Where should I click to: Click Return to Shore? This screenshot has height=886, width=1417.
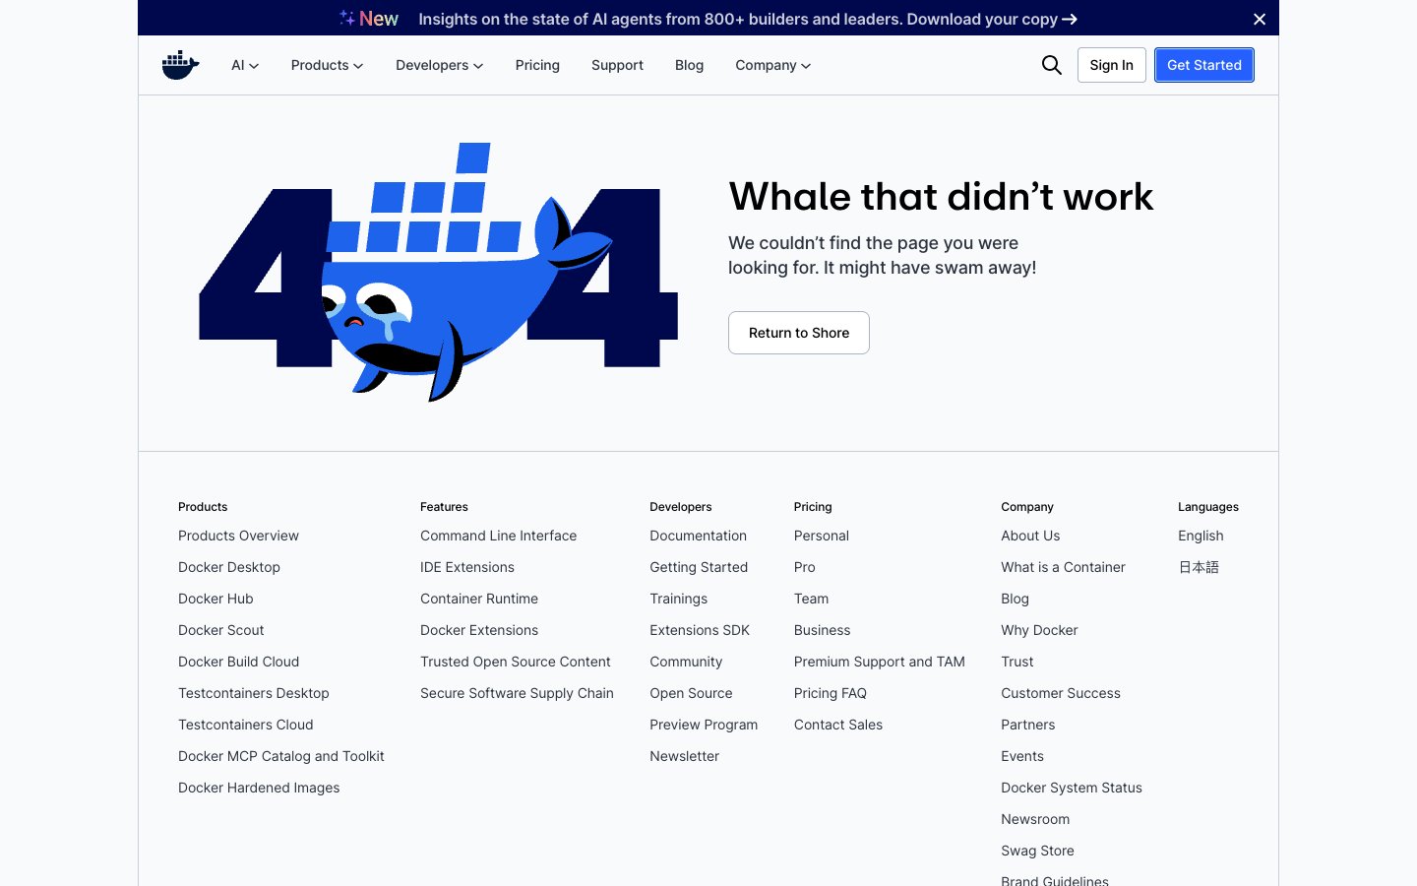click(x=798, y=333)
